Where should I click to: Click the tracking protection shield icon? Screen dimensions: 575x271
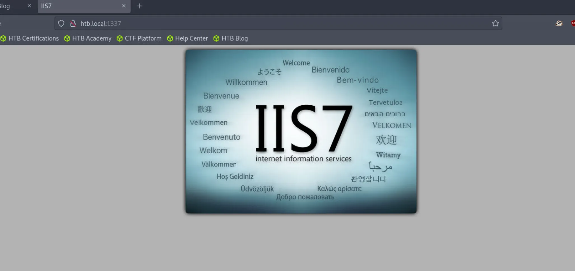(x=61, y=23)
